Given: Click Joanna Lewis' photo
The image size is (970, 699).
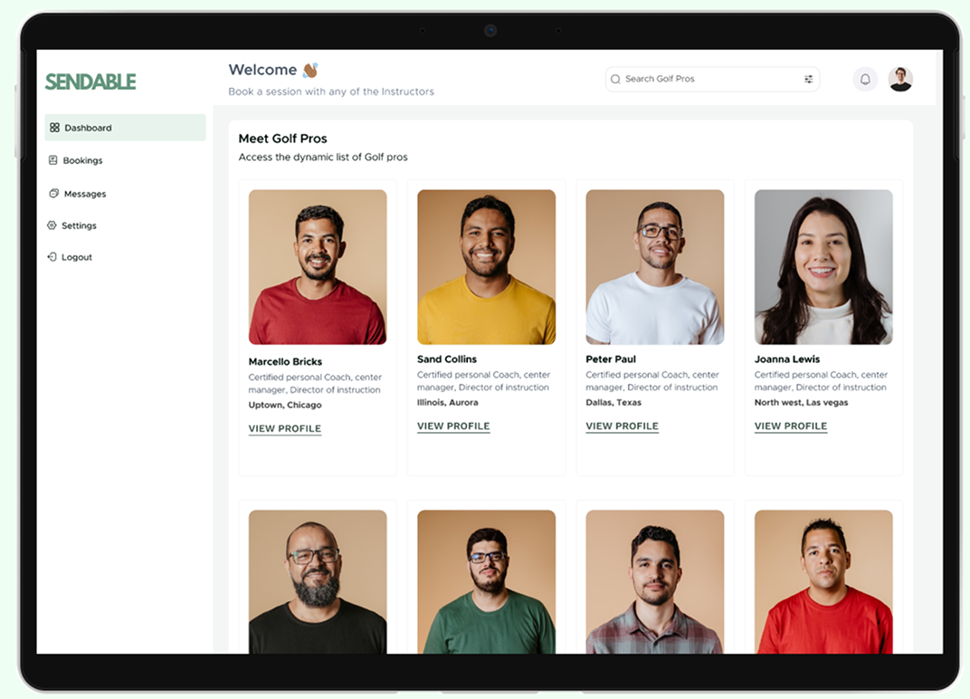Looking at the screenshot, I should click(823, 266).
